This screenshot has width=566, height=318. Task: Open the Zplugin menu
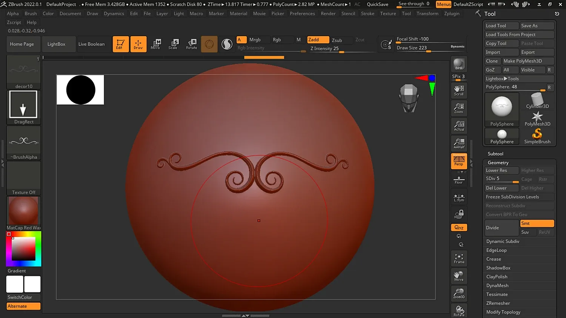[x=452, y=14]
